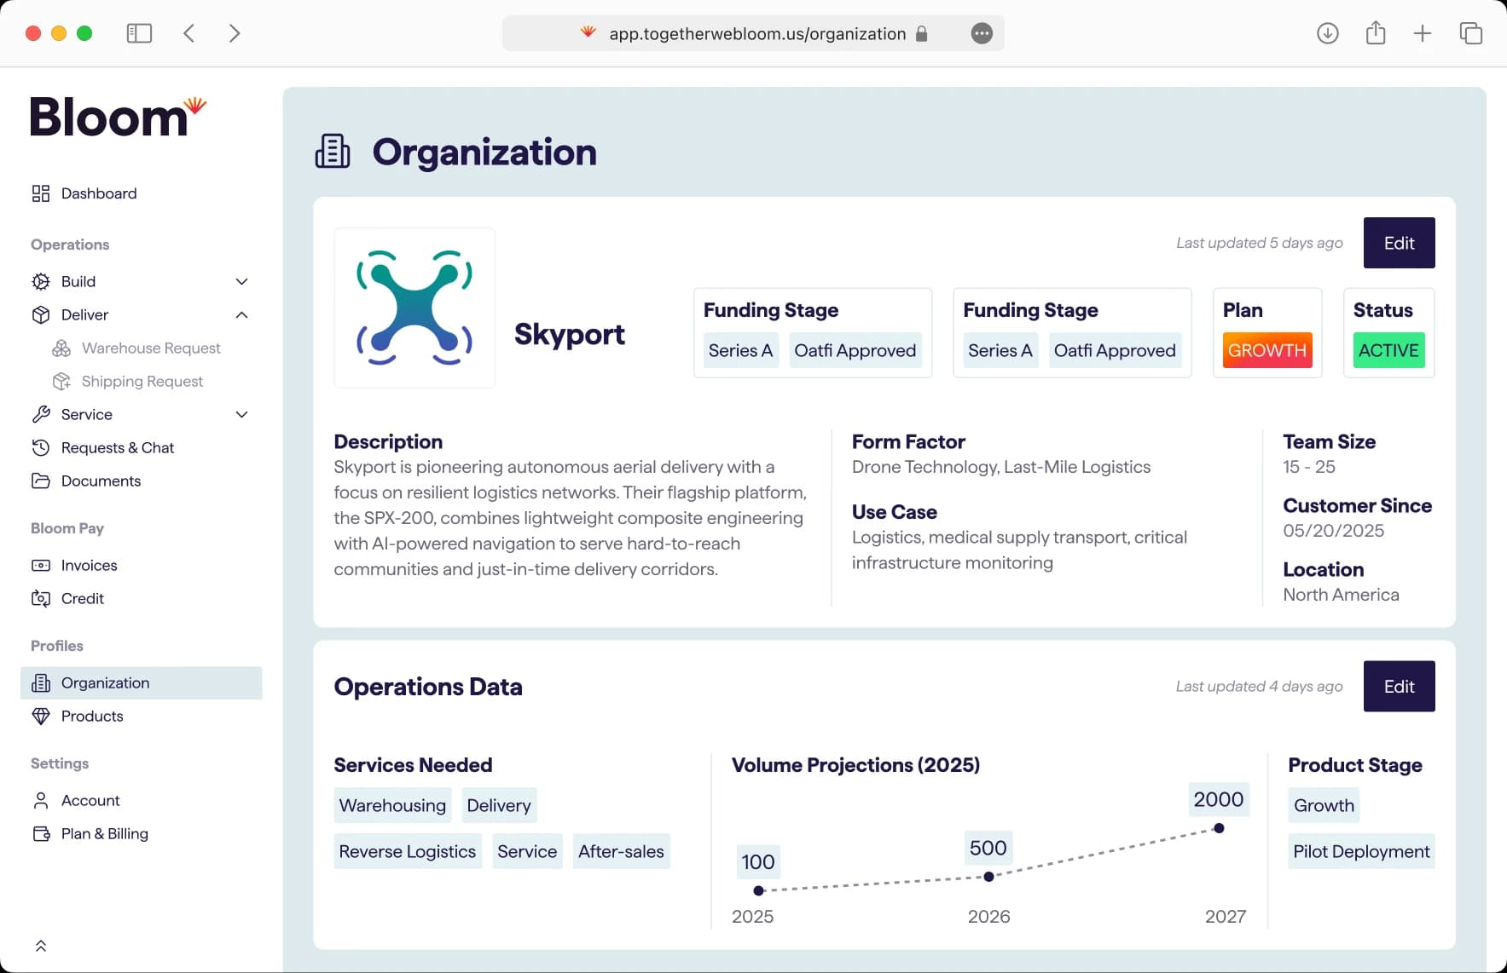This screenshot has height=973, width=1507.
Task: Click the Deliver box icon
Action: (x=41, y=314)
